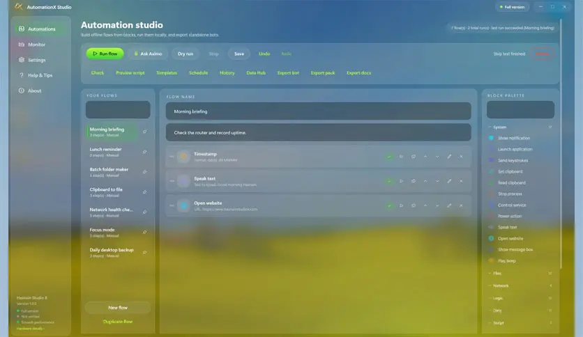583x337 pixels.
Task: Delete the Timestamp step
Action: click(461, 157)
